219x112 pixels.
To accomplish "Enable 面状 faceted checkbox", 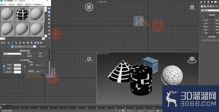I will coord(37,56).
